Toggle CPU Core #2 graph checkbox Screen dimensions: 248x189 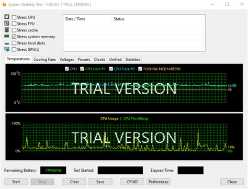[111, 69]
